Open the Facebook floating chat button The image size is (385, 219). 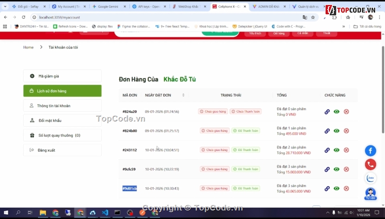point(370,151)
